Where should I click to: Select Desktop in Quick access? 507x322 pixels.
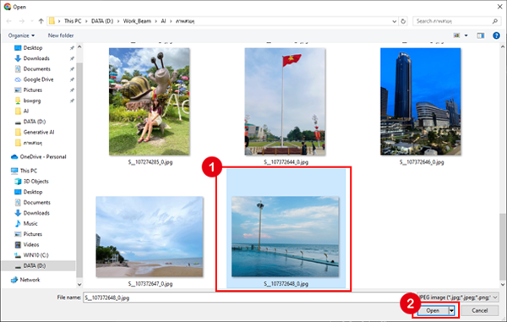pyautogui.click(x=33, y=47)
